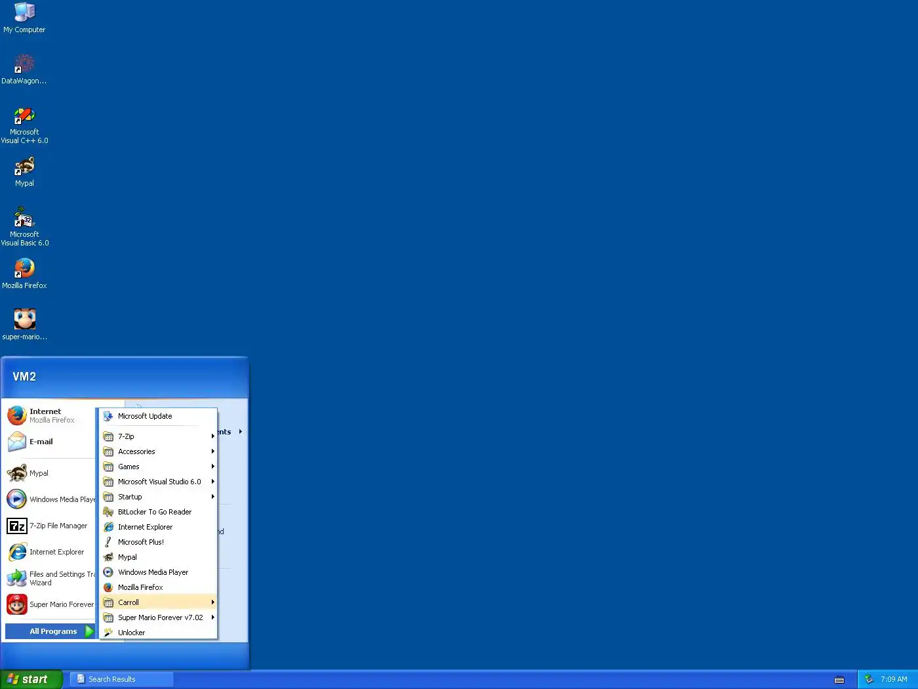Click Unlocker text in programs list
918x689 pixels.
pyautogui.click(x=131, y=633)
